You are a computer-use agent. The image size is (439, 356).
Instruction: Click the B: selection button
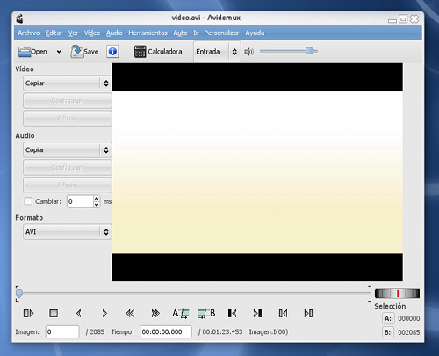coord(388,332)
